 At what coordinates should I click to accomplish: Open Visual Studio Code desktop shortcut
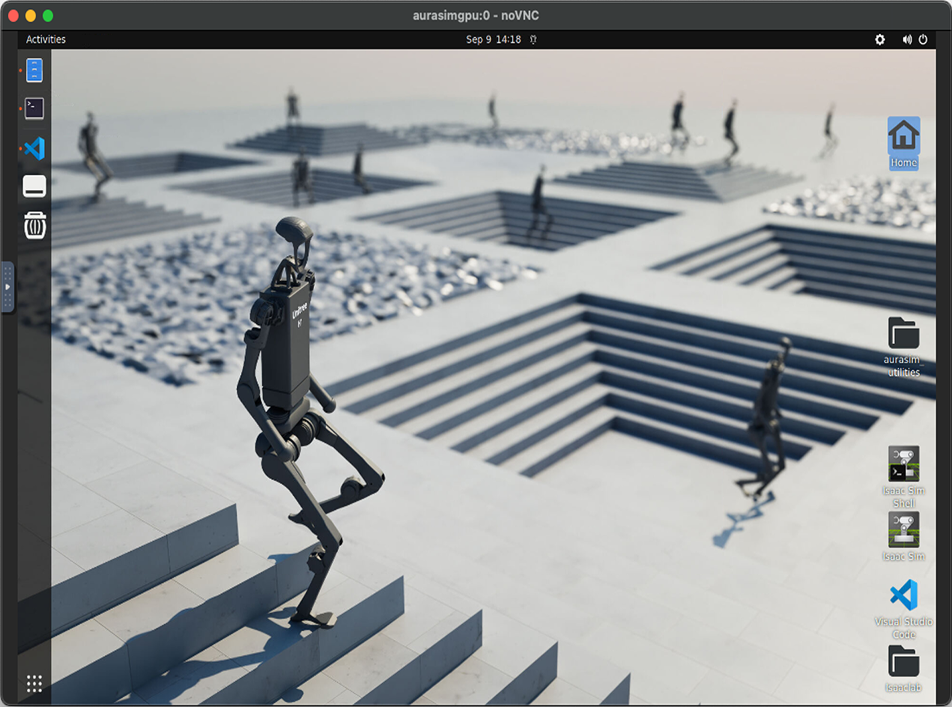[x=903, y=609]
